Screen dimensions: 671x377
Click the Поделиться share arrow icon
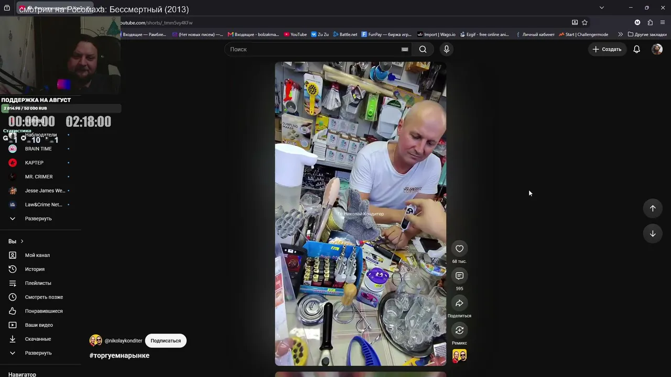tap(459, 303)
